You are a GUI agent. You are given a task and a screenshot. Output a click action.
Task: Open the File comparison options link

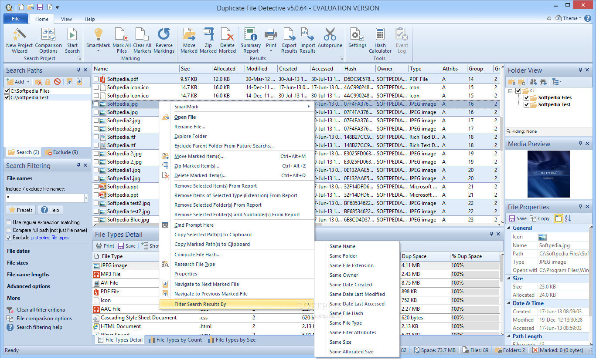click(44, 319)
